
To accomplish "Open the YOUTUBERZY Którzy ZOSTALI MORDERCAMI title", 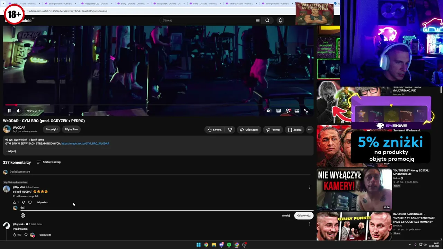I will click(411, 172).
